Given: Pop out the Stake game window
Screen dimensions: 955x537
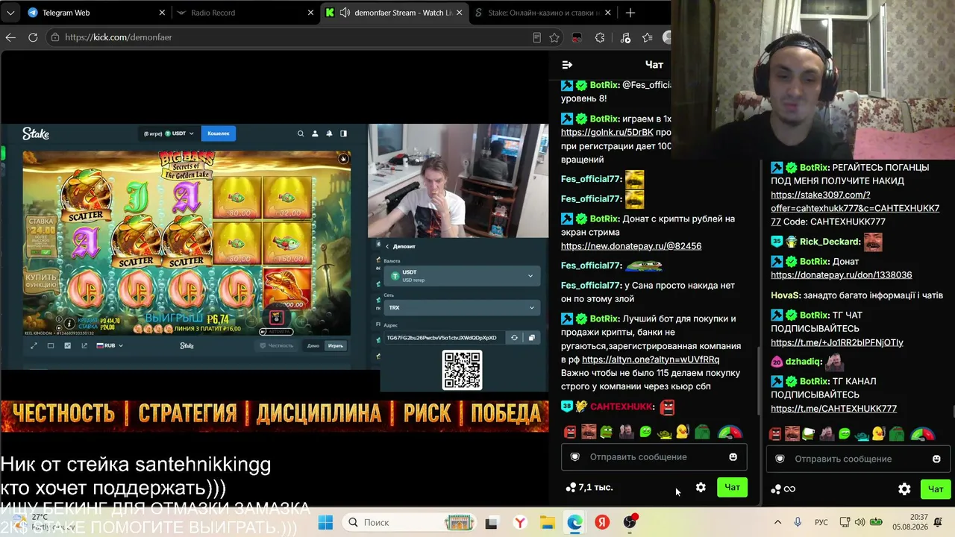Looking at the screenshot, I should click(84, 345).
